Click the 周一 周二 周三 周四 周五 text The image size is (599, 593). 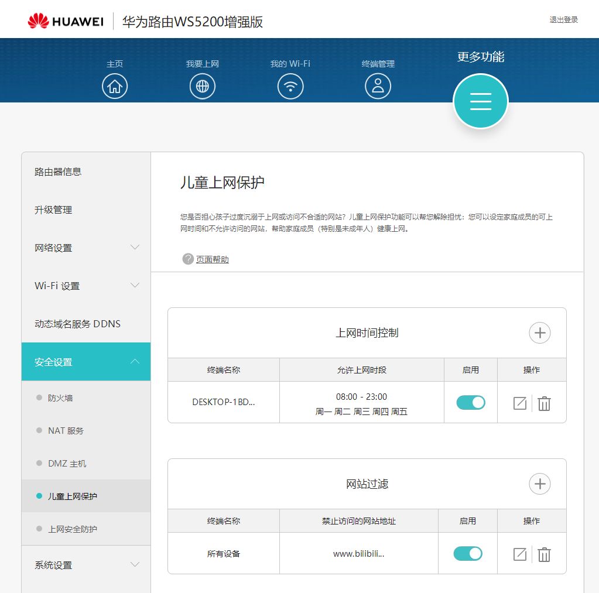pos(361,412)
